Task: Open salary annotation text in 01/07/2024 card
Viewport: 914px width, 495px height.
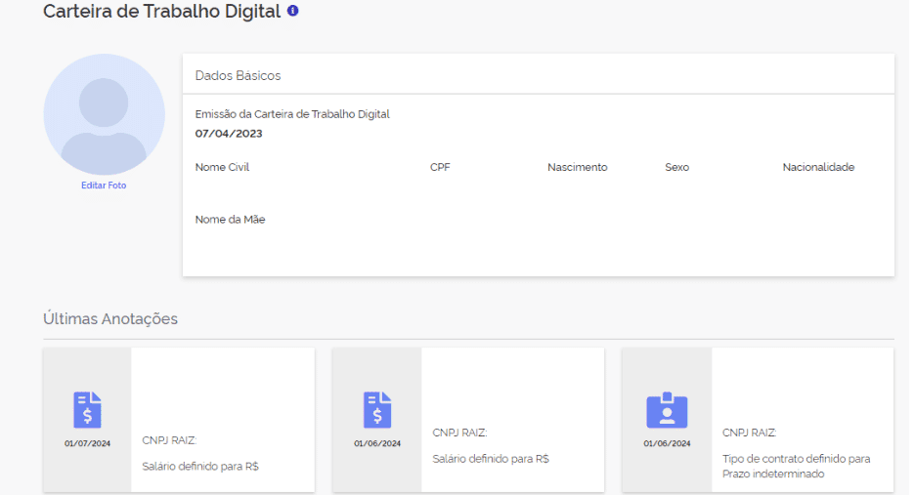Action: coord(200,467)
